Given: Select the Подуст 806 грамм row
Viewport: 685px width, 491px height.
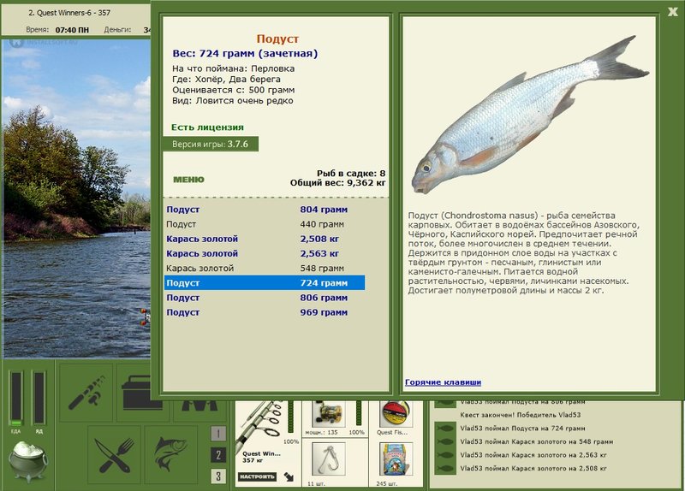Looking at the screenshot, I should click(x=265, y=298).
